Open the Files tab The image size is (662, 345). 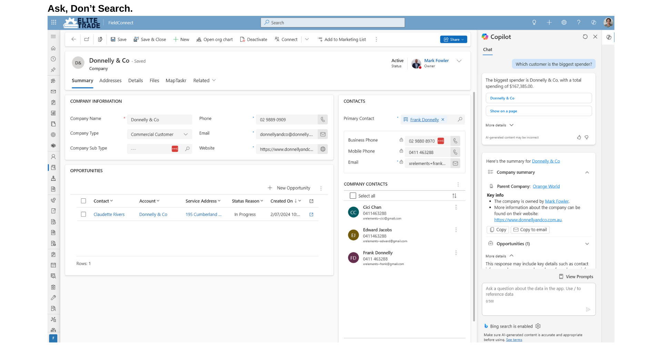coord(154,80)
